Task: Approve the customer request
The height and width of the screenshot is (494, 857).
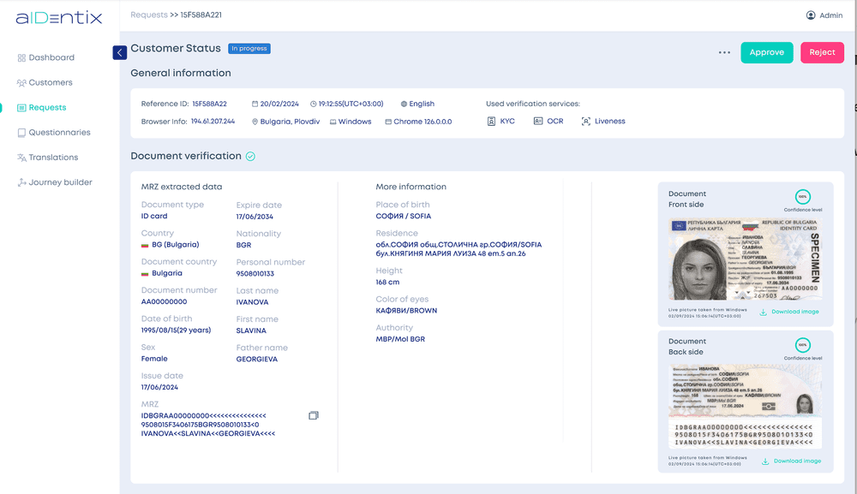Action: 766,53
